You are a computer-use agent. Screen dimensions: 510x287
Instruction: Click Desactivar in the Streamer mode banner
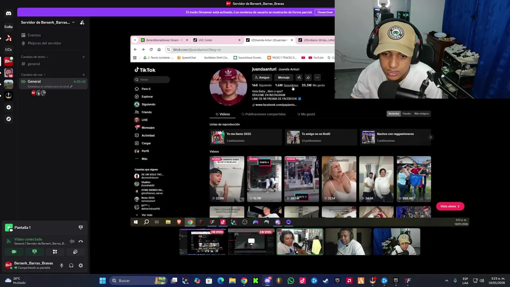point(325,12)
